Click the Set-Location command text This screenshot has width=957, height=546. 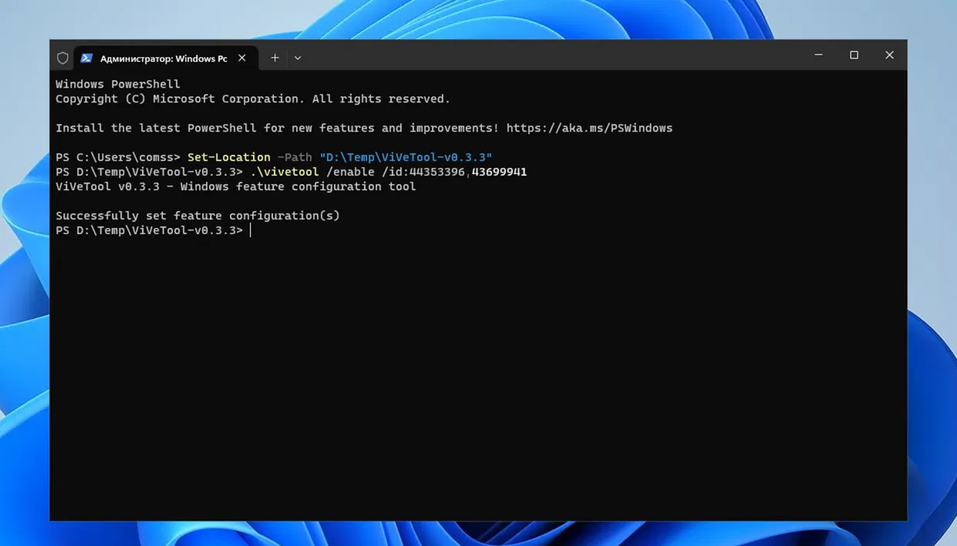229,157
